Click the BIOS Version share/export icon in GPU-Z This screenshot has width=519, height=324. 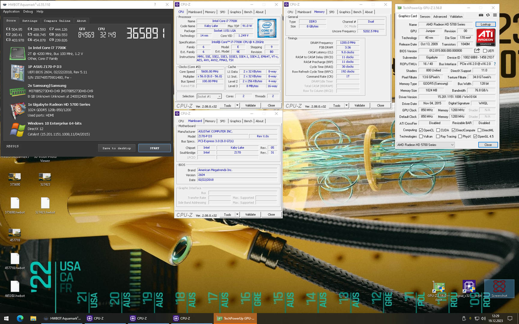477,51
